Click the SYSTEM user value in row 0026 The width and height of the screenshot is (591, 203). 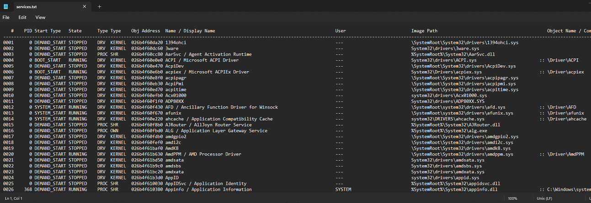click(x=343, y=189)
